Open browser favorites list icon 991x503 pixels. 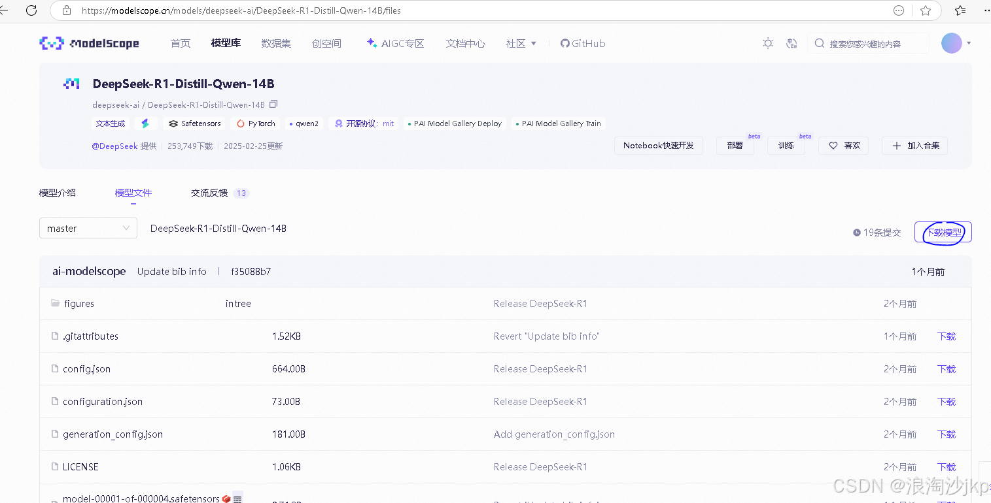960,10
